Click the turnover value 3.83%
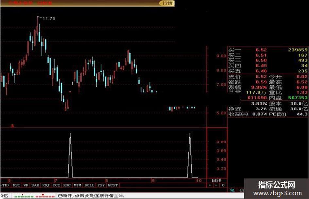 259,104
